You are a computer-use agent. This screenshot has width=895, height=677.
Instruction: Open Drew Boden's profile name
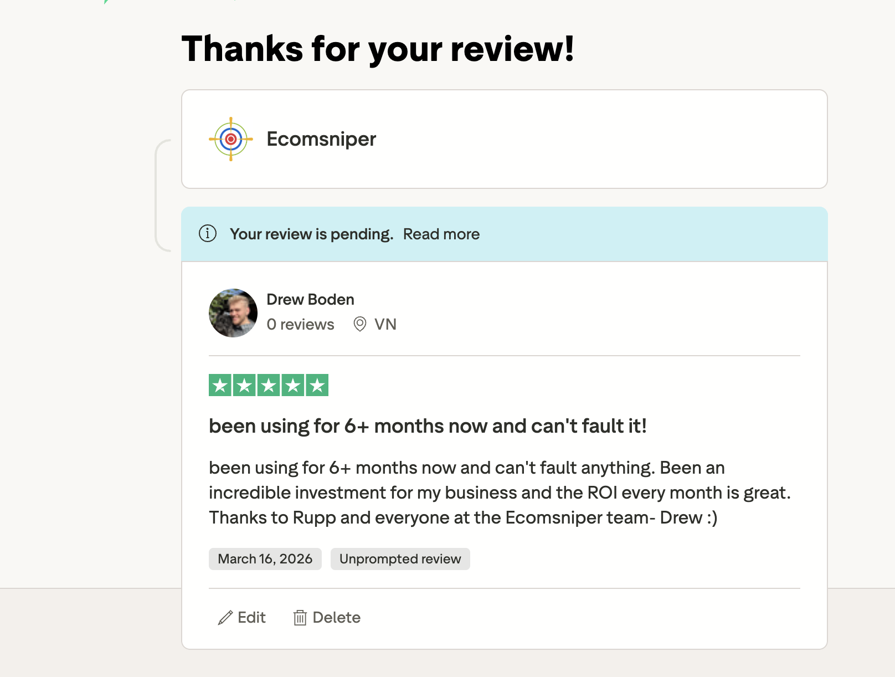[x=310, y=299]
